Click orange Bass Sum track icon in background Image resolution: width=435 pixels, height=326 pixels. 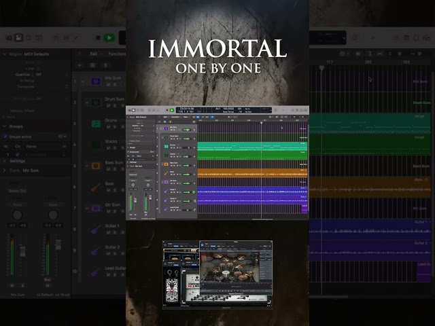click(96, 166)
